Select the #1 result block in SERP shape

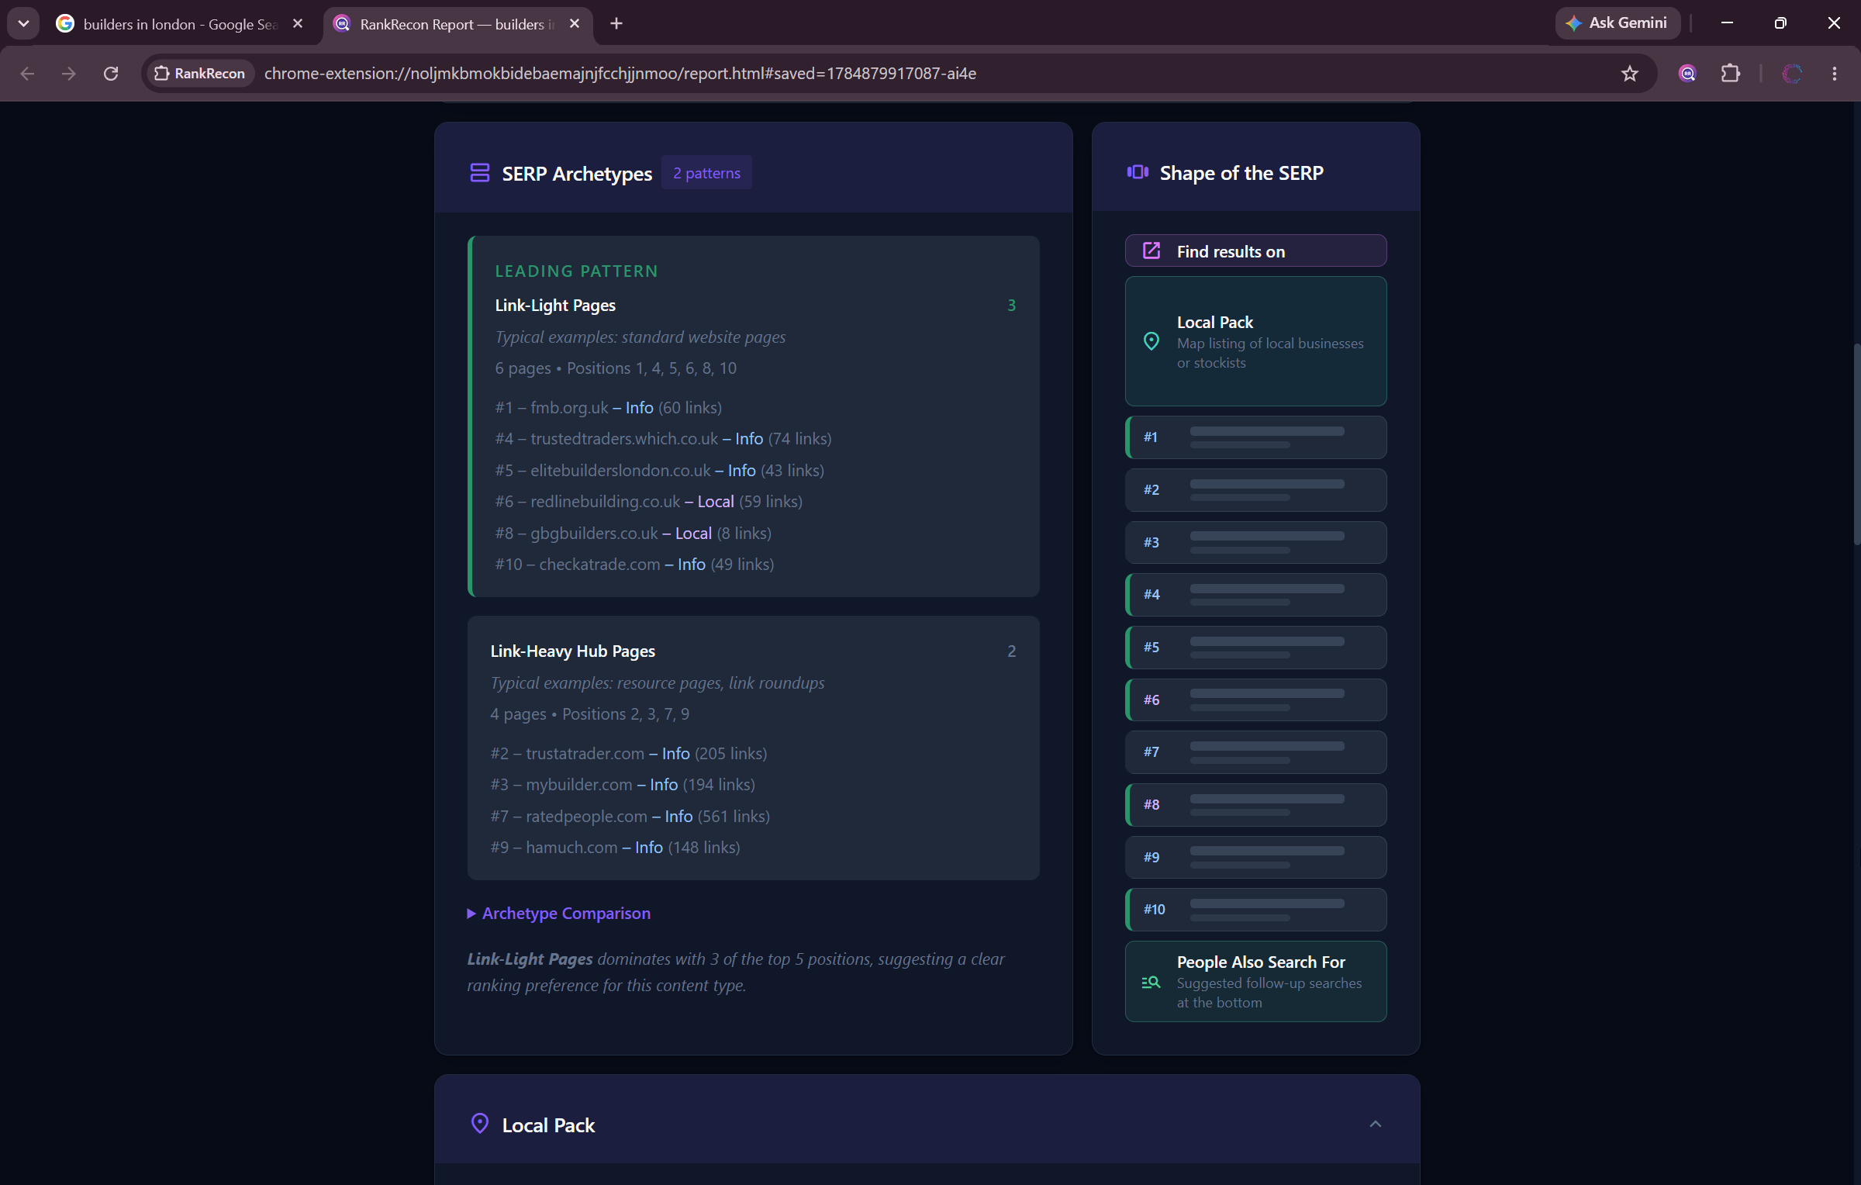pyautogui.click(x=1255, y=437)
